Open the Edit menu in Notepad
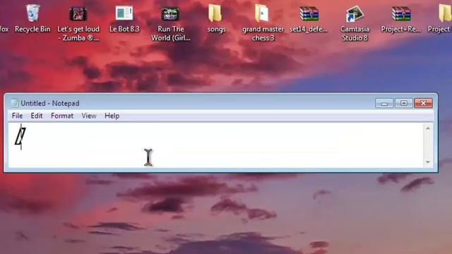Image resolution: width=452 pixels, height=254 pixels. 37,116
